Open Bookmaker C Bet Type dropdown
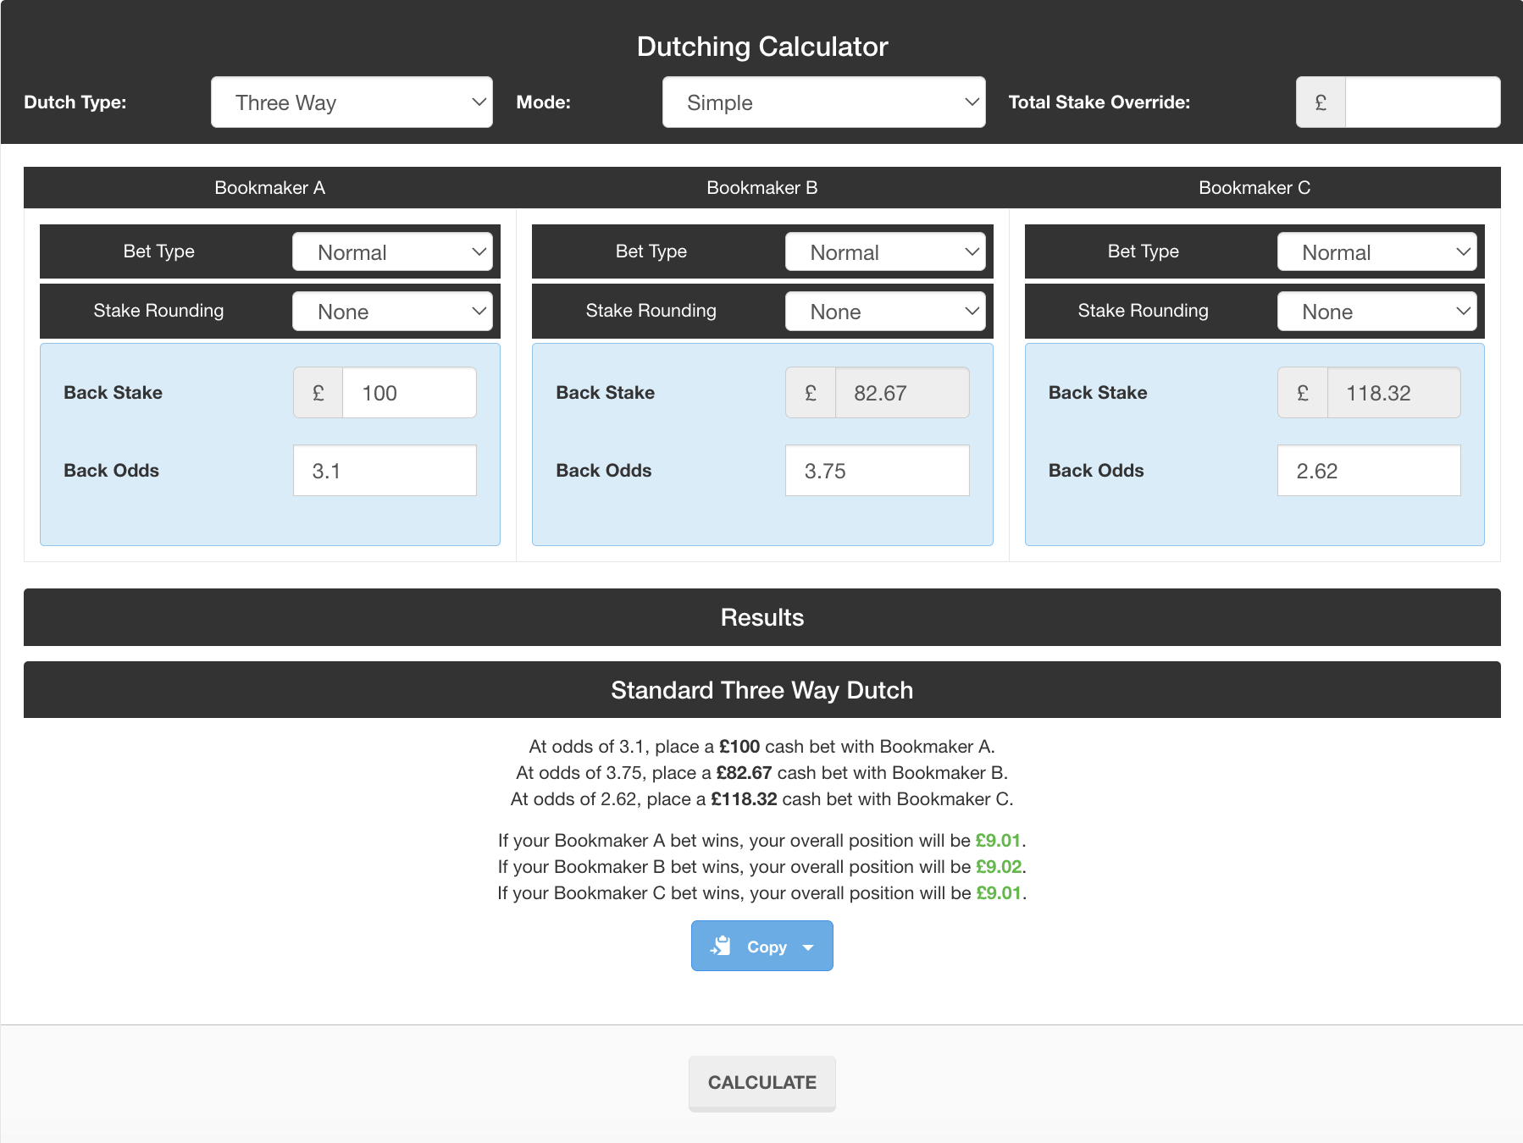This screenshot has width=1523, height=1143. coord(1376,252)
